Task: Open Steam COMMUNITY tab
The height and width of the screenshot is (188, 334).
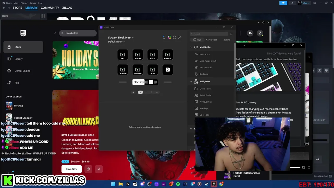Action: click(50, 8)
